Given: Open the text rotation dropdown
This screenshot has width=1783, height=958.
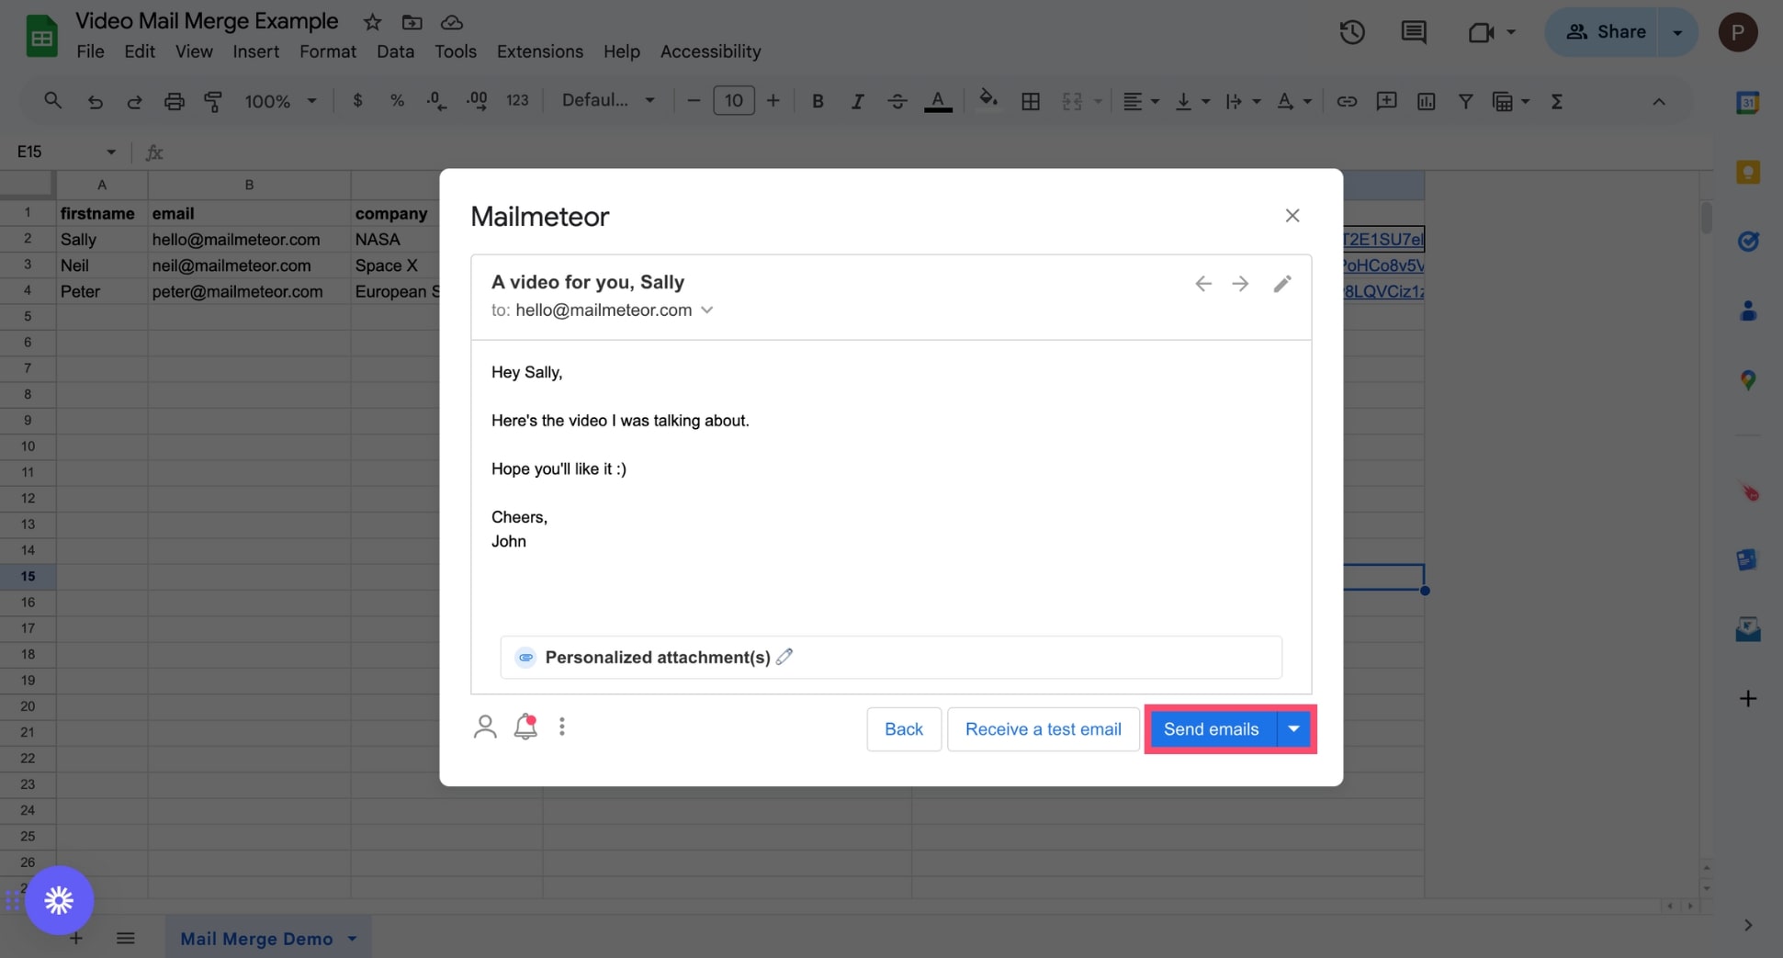Looking at the screenshot, I should coord(1292,101).
